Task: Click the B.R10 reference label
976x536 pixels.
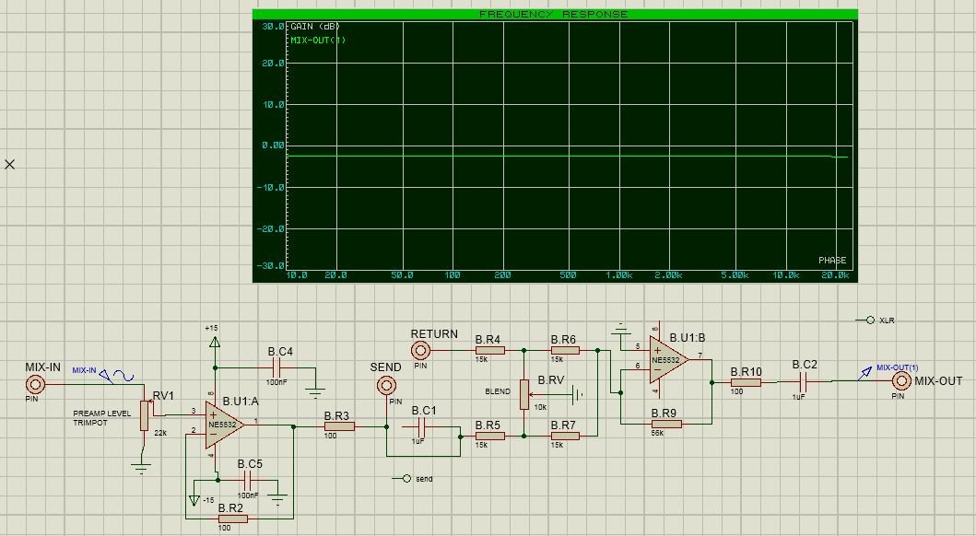Action: [x=746, y=372]
